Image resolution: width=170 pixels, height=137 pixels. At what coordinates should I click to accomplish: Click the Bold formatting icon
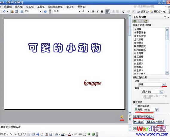click(x=93, y=11)
